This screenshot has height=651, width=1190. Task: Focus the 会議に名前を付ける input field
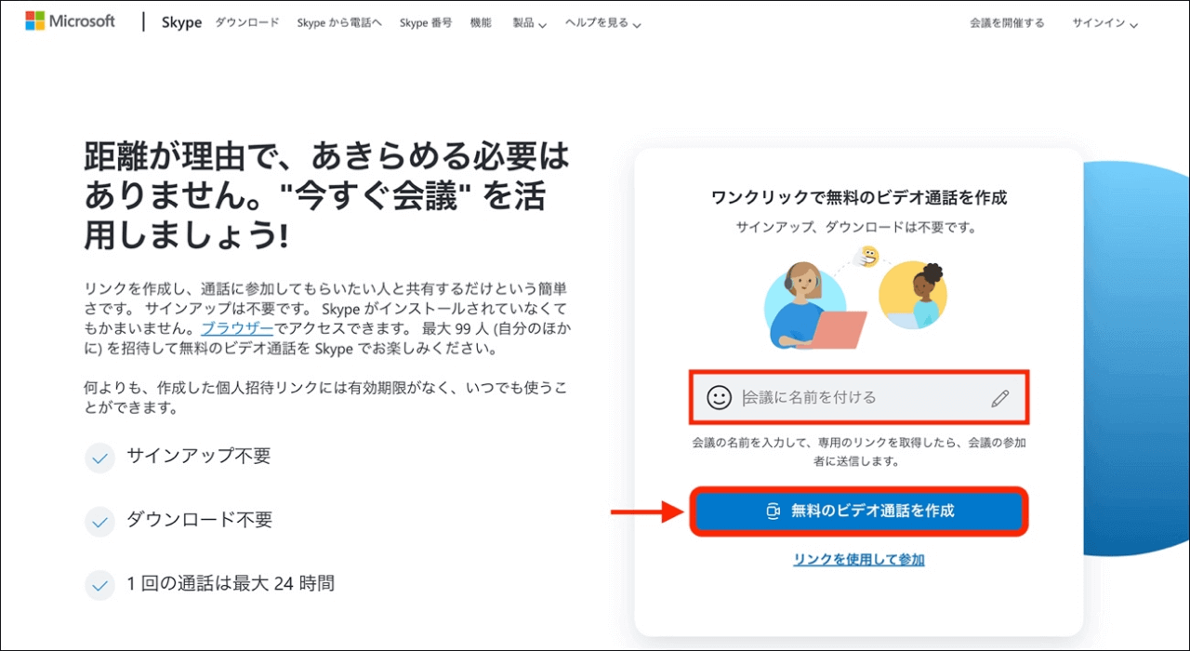(860, 398)
